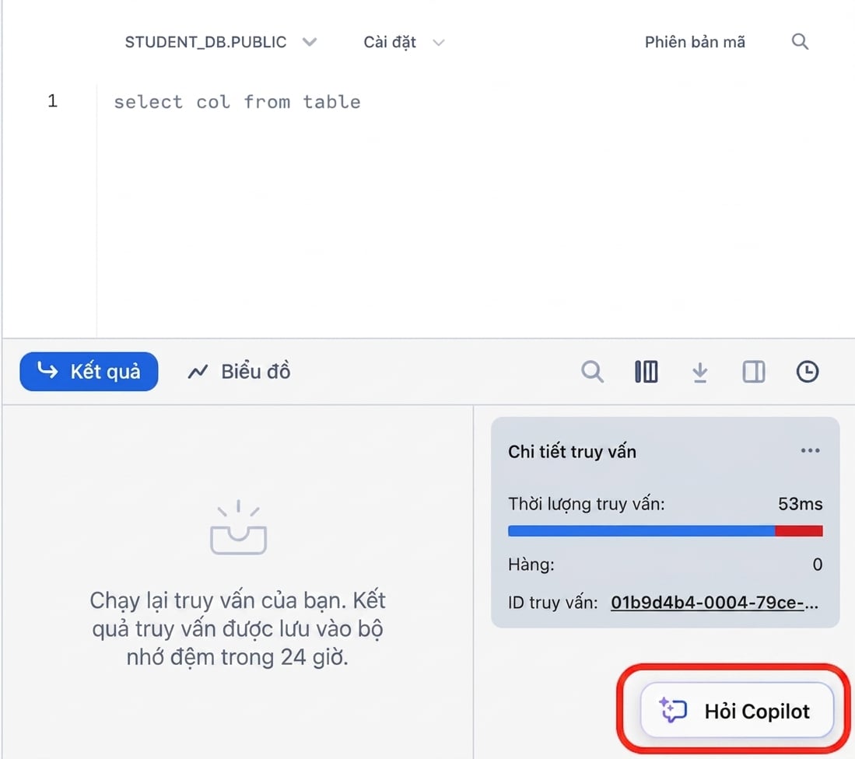Expand the Cài đặt settings dropdown

[x=404, y=42]
